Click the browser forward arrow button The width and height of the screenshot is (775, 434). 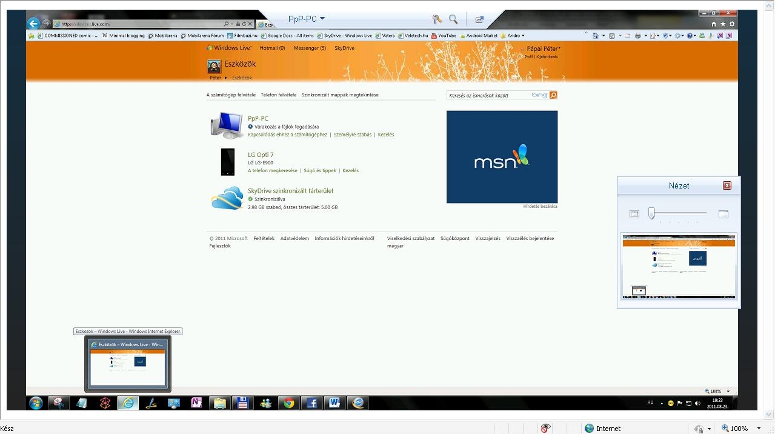(46, 24)
